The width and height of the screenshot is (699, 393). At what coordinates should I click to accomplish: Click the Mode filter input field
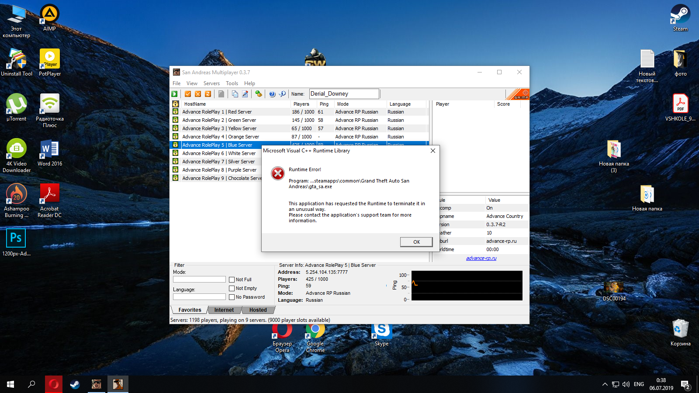coord(199,279)
